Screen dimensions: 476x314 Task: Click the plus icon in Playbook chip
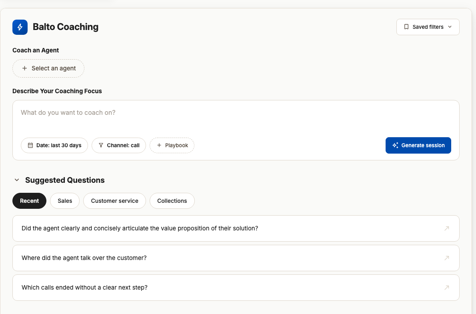159,146
